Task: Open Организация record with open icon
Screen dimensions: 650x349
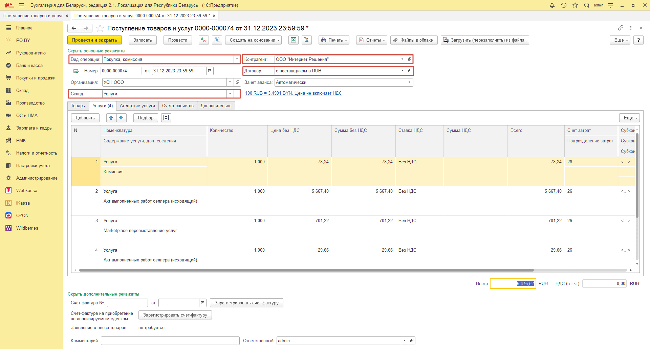Action: tap(237, 83)
